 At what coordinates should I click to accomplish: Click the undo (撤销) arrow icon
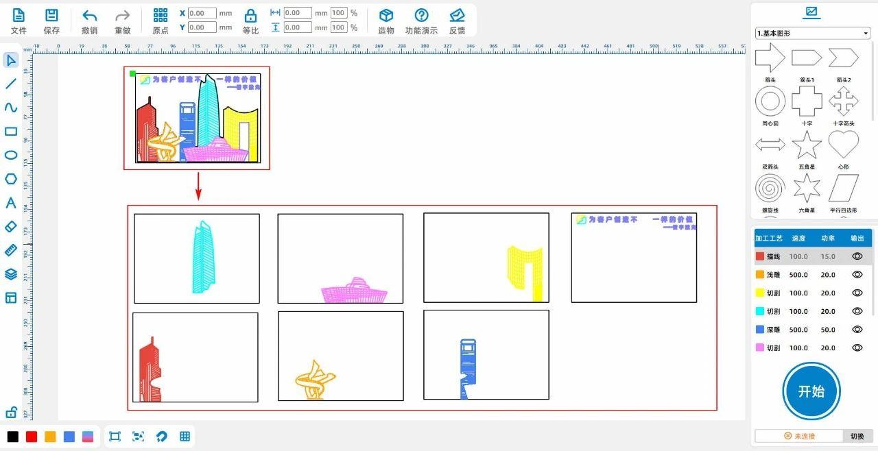[89, 16]
